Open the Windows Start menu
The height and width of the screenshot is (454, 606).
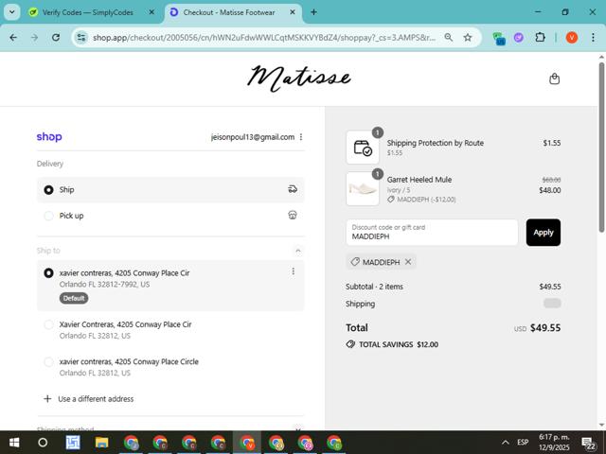[14, 443]
